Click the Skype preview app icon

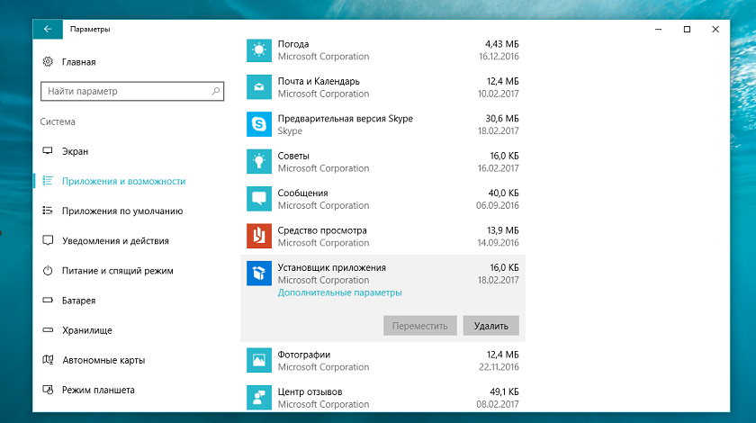click(259, 124)
